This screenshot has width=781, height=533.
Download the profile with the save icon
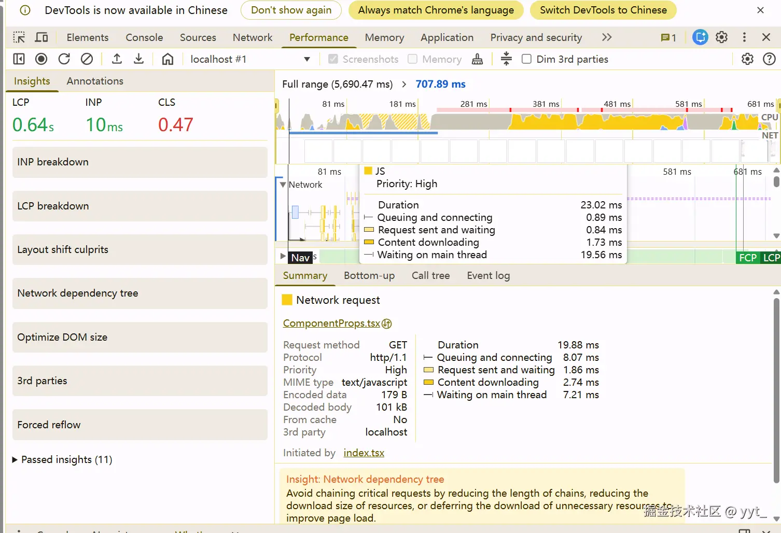pyautogui.click(x=139, y=59)
